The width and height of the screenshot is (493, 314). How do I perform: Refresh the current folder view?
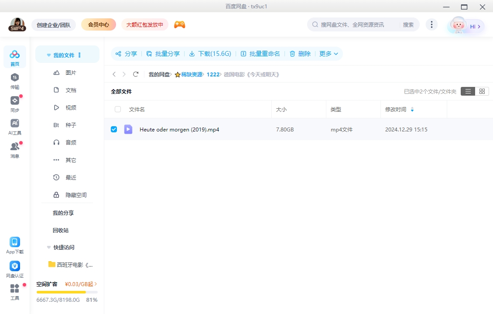(135, 74)
